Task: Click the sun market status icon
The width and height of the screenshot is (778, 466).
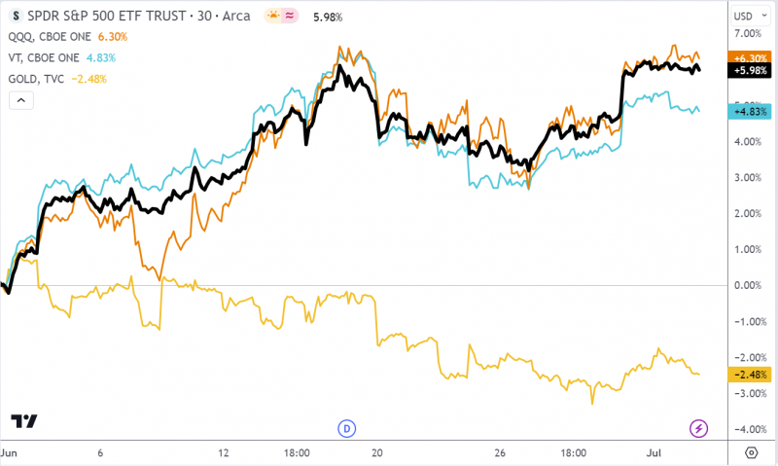Action: tap(273, 16)
